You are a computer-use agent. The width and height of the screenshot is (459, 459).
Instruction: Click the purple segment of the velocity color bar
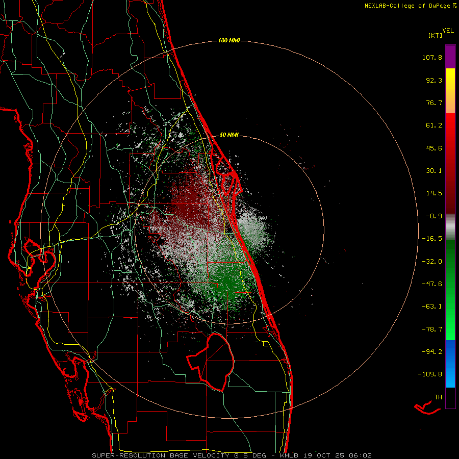coord(450,57)
